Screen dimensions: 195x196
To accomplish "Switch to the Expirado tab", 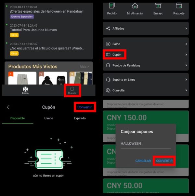I will click(80, 118).
